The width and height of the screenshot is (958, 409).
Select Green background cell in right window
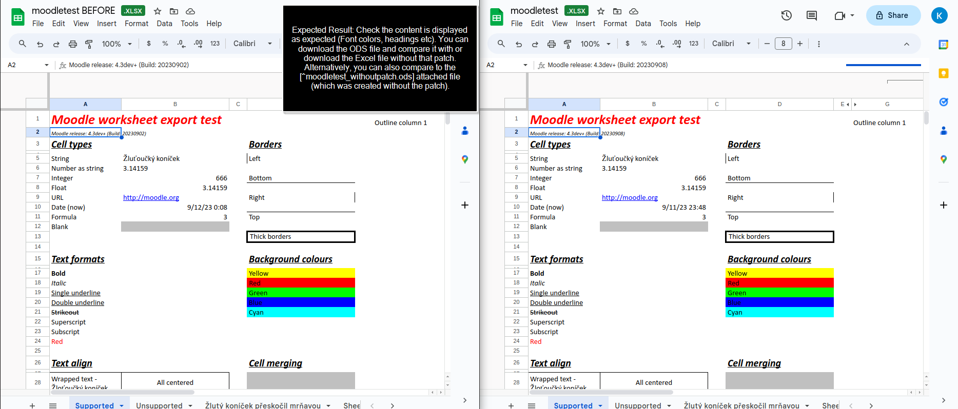point(780,293)
